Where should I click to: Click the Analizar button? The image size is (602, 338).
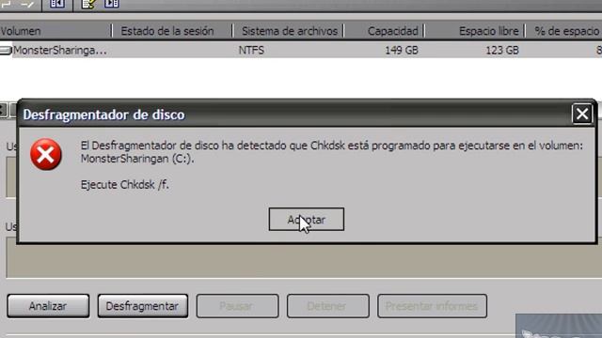[x=48, y=306]
